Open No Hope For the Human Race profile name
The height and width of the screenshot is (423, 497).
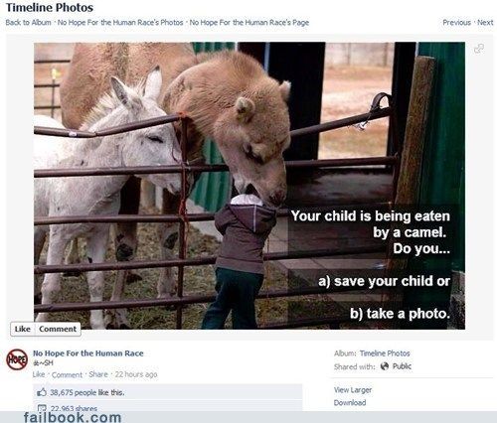[88, 353]
